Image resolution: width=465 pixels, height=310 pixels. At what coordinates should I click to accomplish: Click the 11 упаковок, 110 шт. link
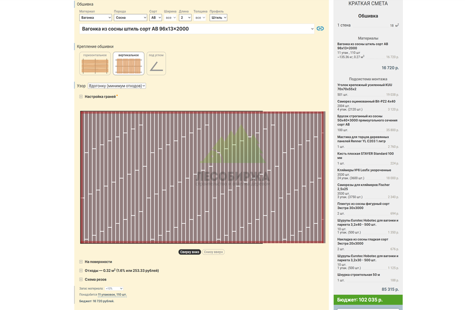point(112,295)
